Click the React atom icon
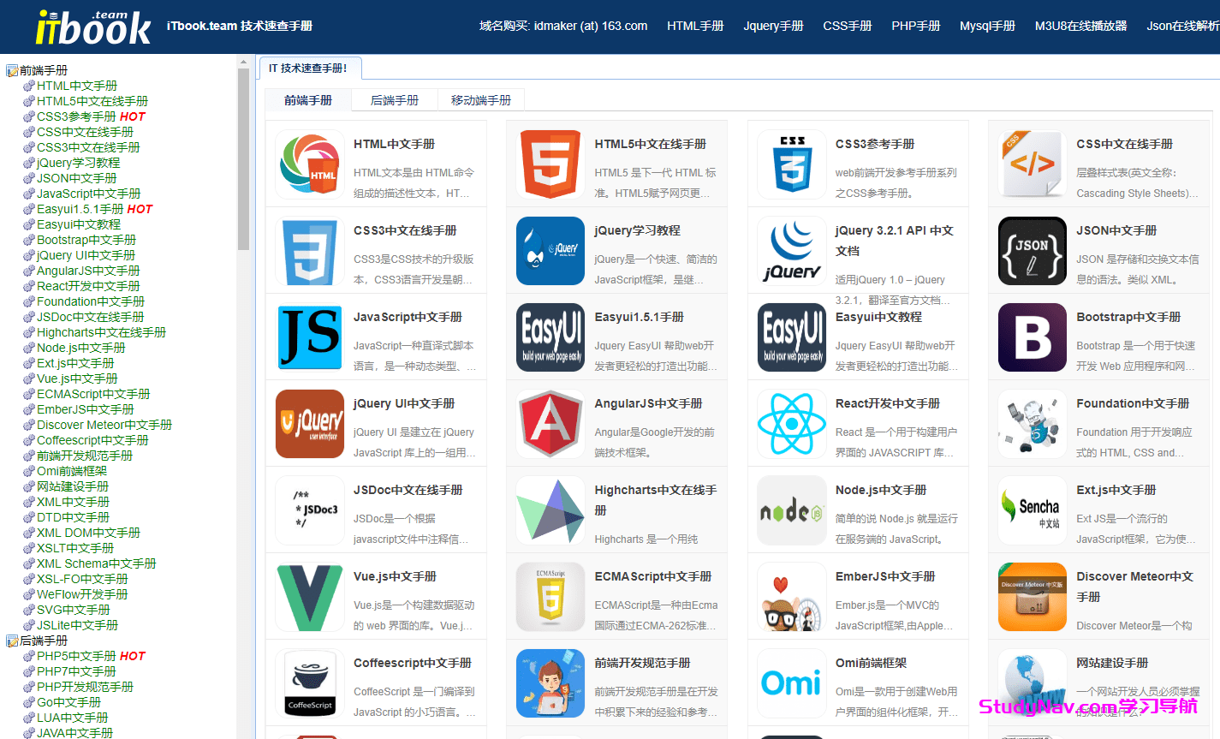 point(791,424)
